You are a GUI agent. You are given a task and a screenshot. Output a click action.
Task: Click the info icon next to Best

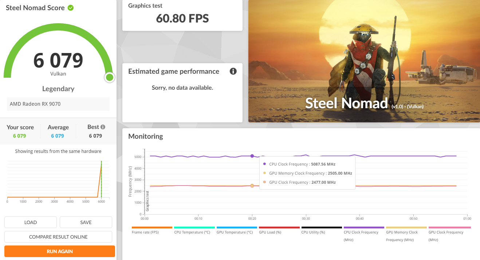pyautogui.click(x=103, y=126)
